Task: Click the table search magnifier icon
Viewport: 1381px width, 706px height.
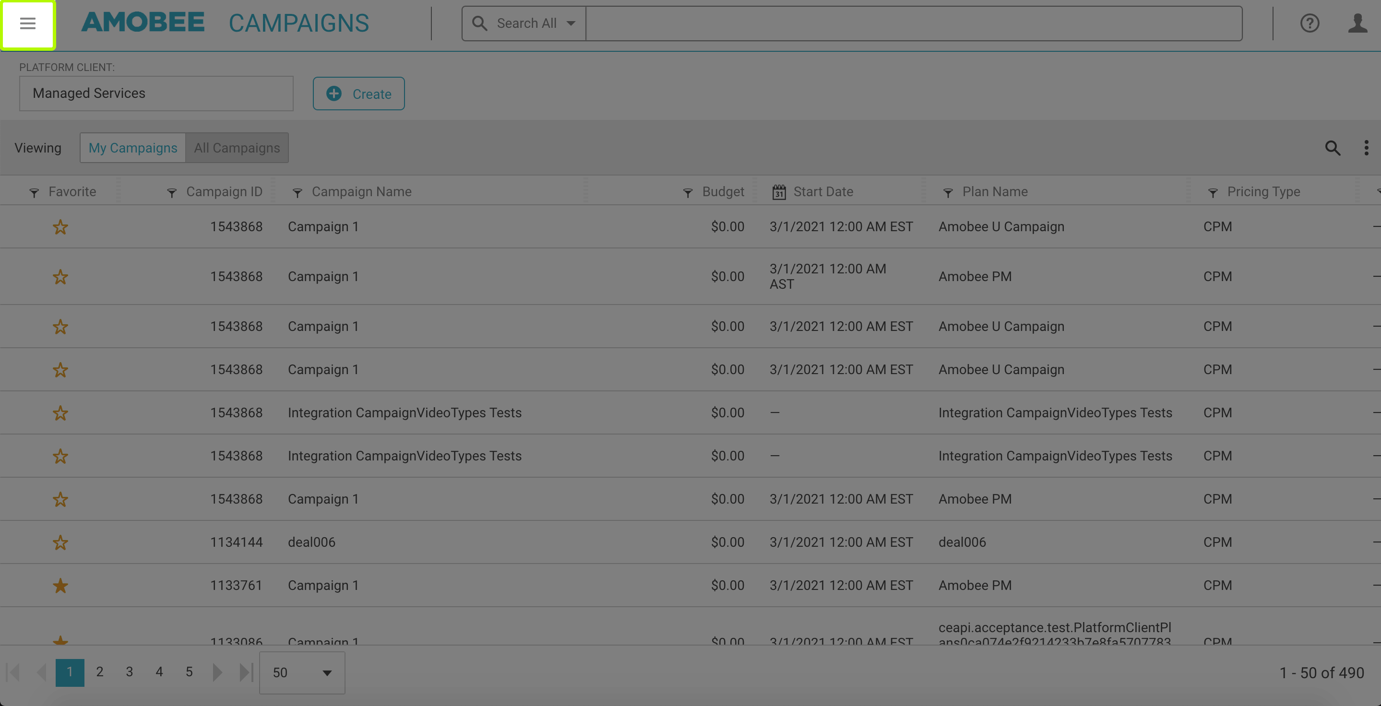Action: pos(1333,148)
